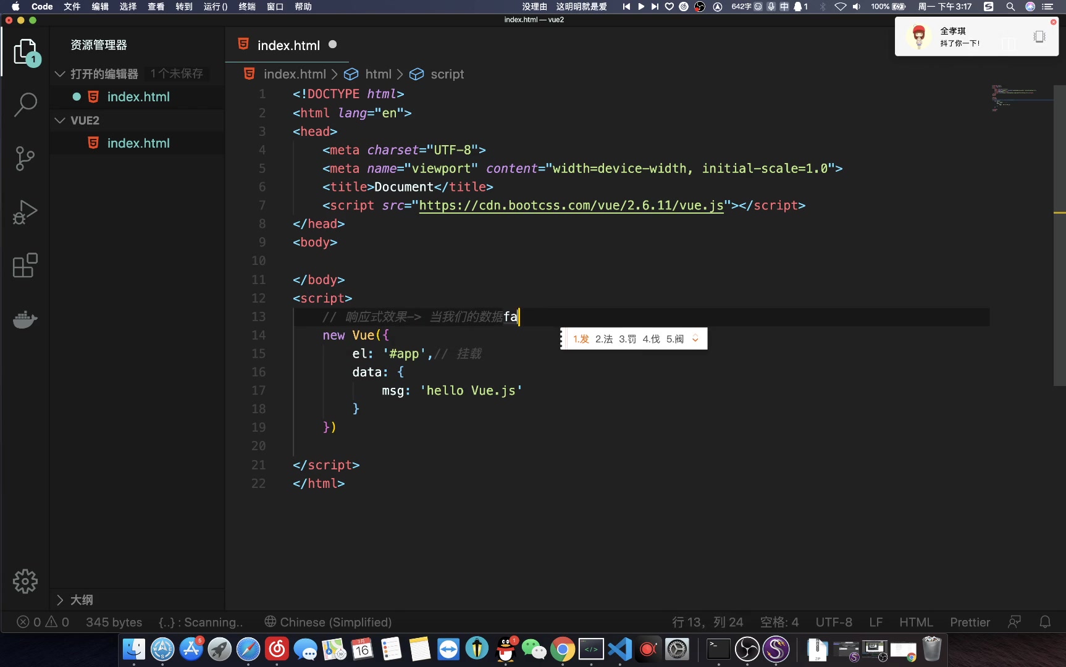Open index.html in VUE2 folder
The height and width of the screenshot is (667, 1066).
tap(138, 143)
